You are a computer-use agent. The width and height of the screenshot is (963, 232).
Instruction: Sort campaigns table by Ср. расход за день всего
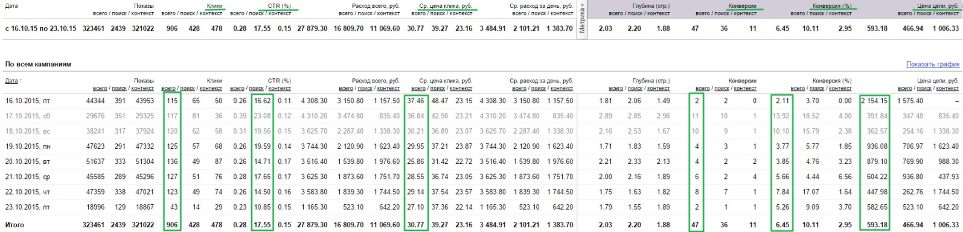tap(519, 88)
